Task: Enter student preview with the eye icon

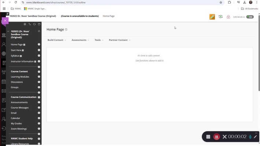Action: pyautogui.click(x=220, y=16)
